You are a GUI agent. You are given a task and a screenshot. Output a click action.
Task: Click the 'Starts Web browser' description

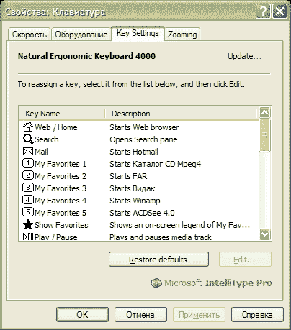pos(144,127)
